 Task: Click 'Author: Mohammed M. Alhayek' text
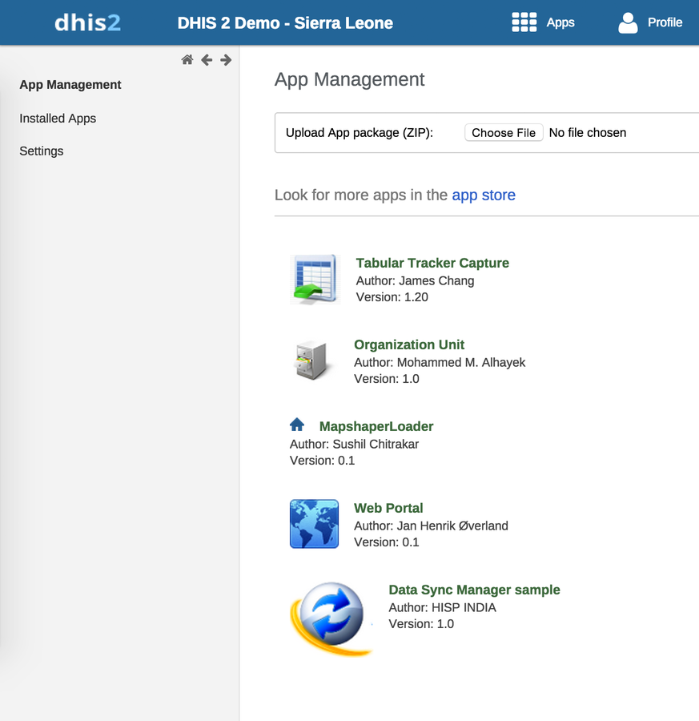click(x=440, y=362)
